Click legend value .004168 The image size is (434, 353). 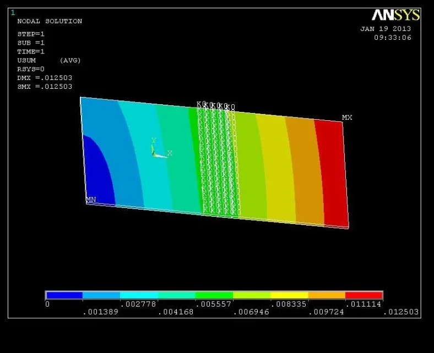click(176, 312)
